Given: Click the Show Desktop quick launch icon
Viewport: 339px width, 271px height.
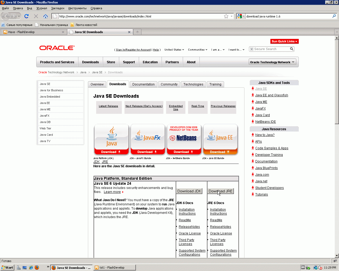Looking at the screenshot, I should pos(25,268).
